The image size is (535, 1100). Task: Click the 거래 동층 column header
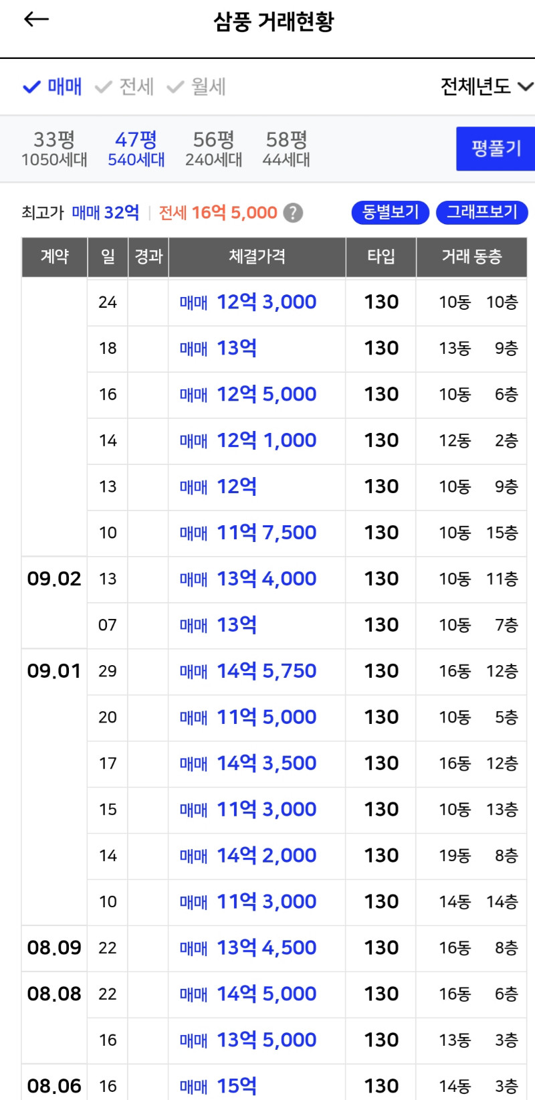pos(471,256)
